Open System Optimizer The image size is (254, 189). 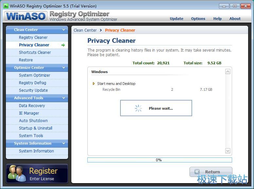click(x=37, y=75)
